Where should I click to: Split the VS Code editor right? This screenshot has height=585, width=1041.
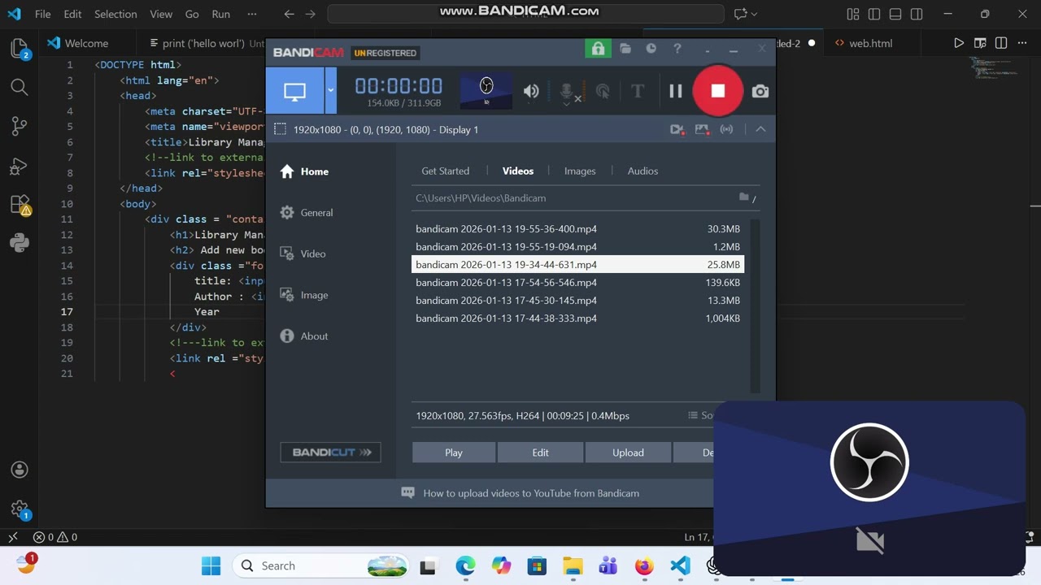click(1001, 43)
